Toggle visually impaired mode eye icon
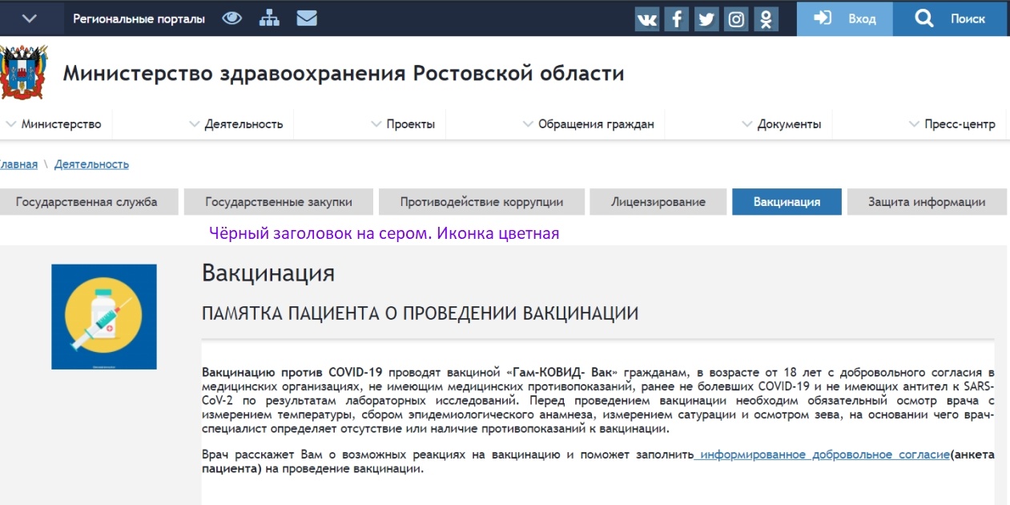This screenshot has width=1010, height=505. point(232,18)
